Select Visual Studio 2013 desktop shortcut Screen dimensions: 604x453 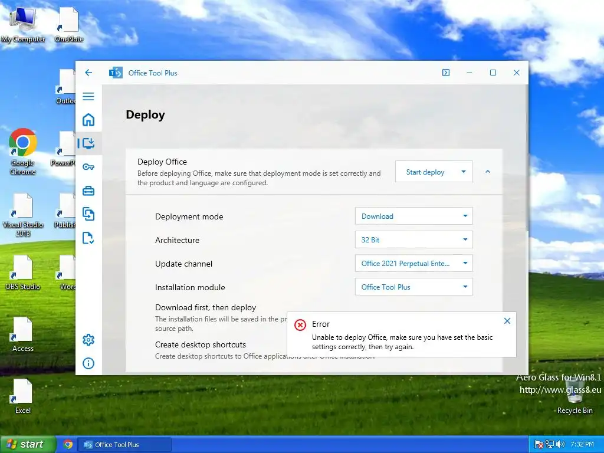pos(23,215)
